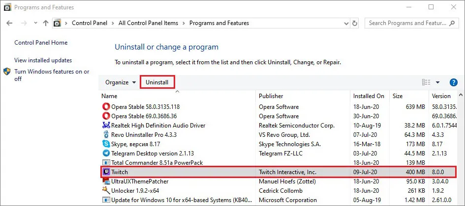The image size is (465, 206).
Task: Go forward with the right arrow
Action: point(24,23)
